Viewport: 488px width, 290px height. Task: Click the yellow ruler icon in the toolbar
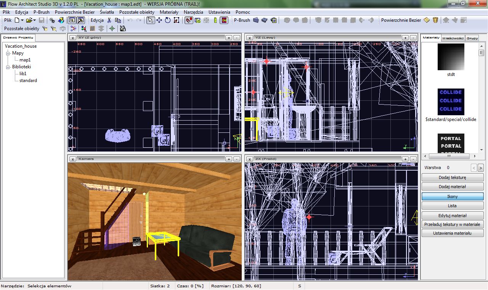[216, 20]
